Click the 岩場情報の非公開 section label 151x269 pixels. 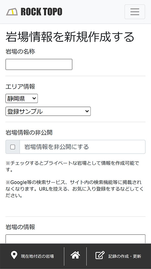(x=29, y=133)
